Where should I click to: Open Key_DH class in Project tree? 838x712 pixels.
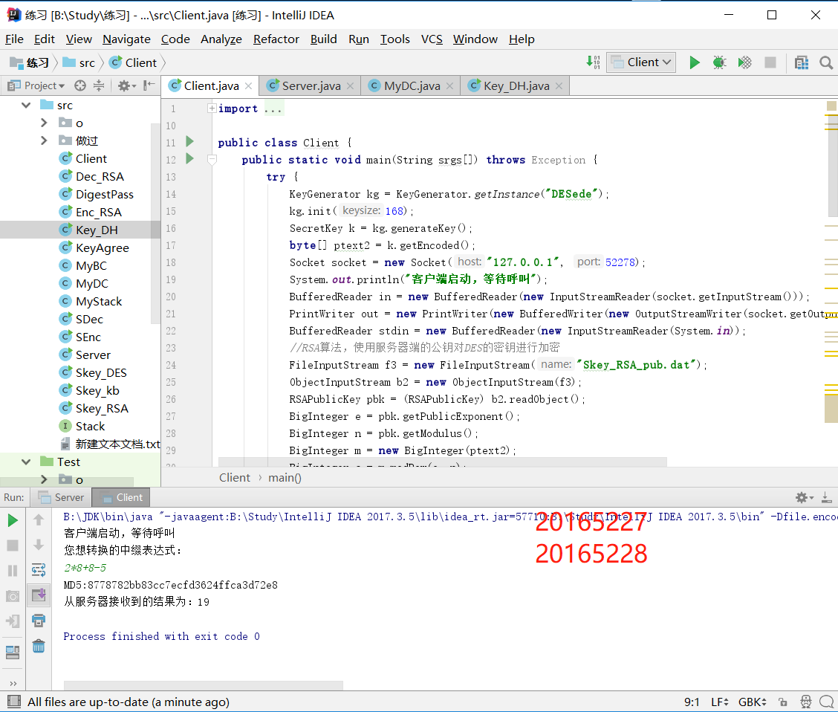coord(96,230)
